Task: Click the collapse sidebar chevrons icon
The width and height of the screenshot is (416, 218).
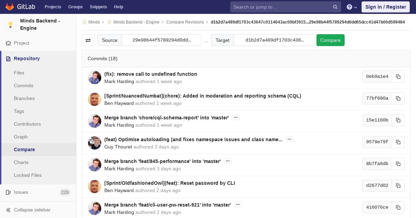Action: click(x=8, y=210)
